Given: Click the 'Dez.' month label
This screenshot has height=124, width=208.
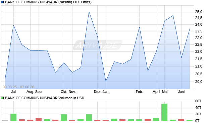Looking at the screenshot, I should point(98,92).
